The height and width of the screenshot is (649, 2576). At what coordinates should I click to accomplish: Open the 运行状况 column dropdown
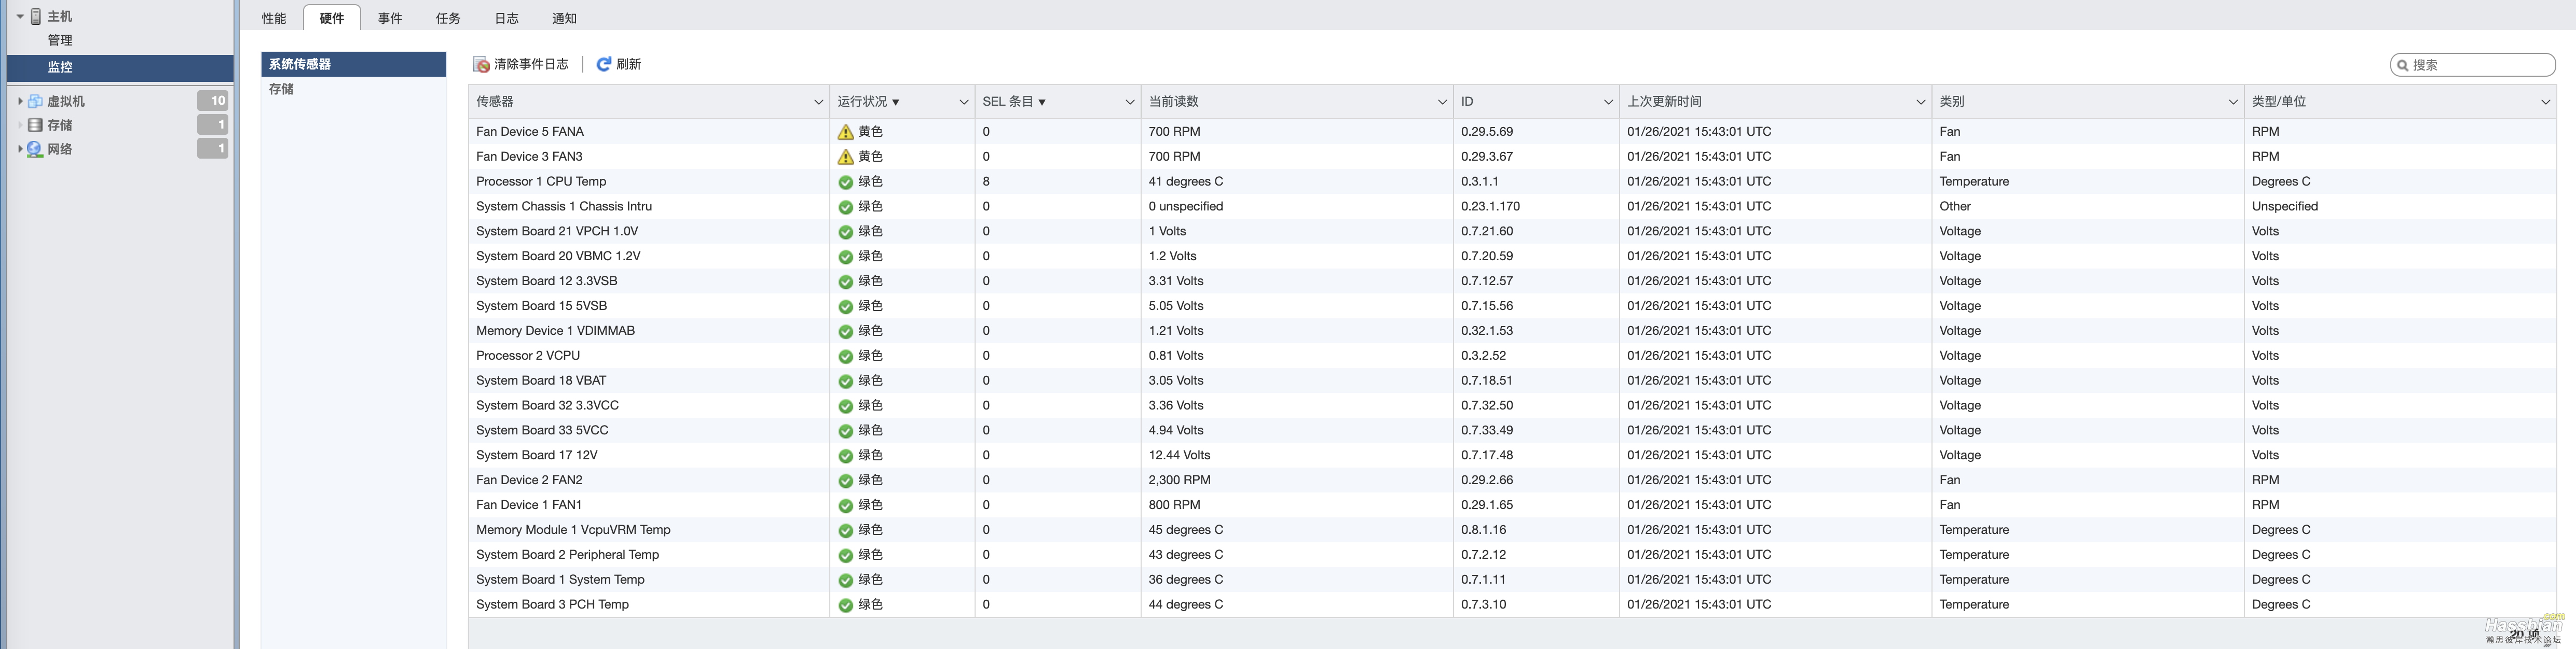pyautogui.click(x=964, y=102)
